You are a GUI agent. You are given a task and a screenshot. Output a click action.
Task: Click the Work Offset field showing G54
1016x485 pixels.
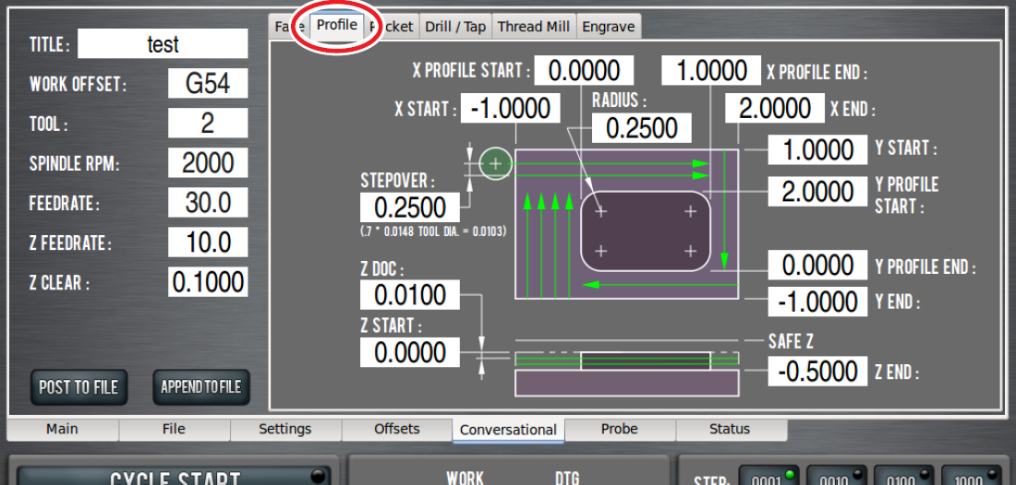coord(207,84)
